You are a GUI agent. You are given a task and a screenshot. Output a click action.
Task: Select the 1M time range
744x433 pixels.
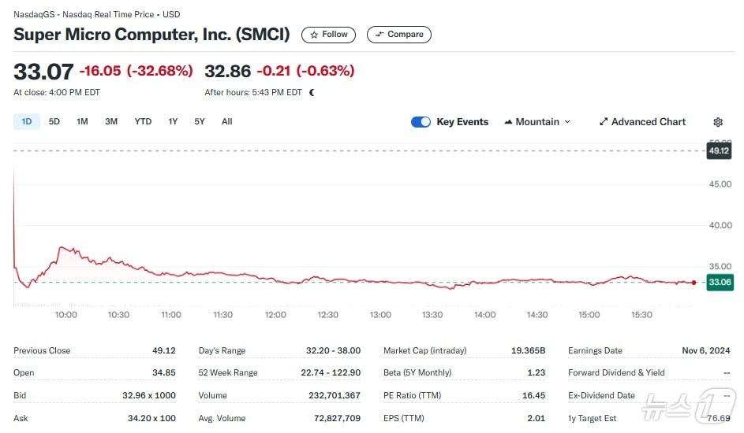coord(82,121)
